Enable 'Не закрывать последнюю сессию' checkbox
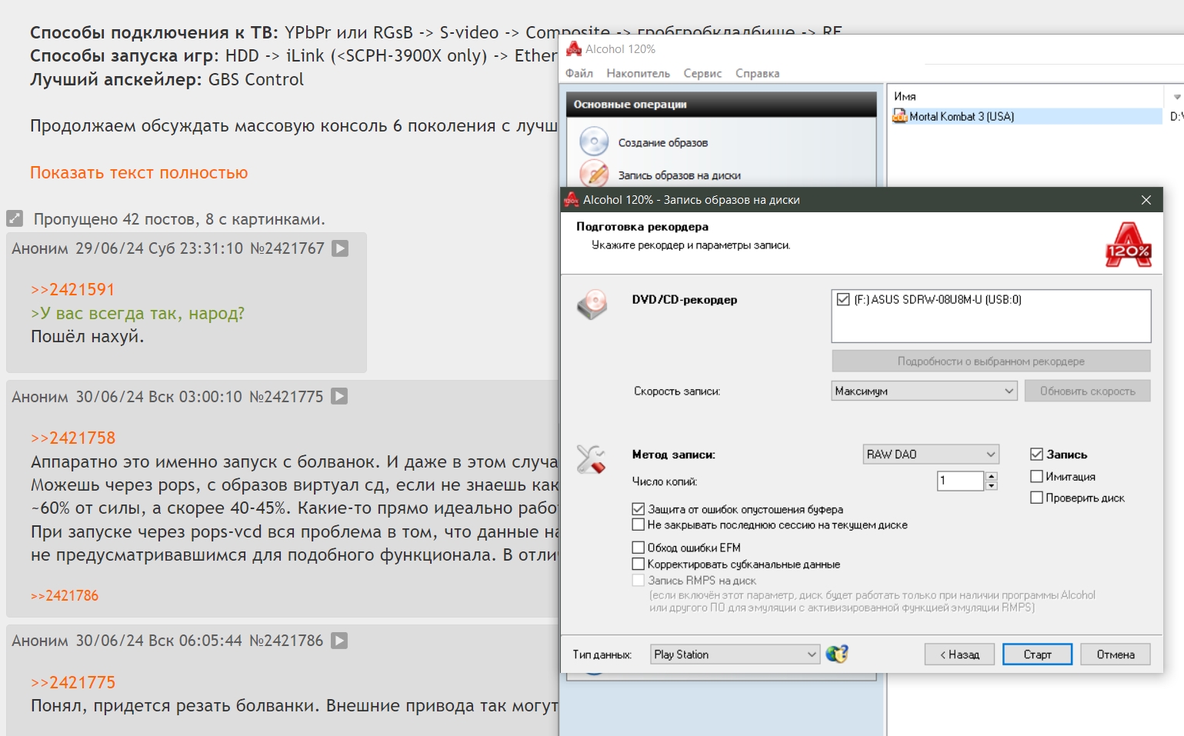 coord(638,525)
